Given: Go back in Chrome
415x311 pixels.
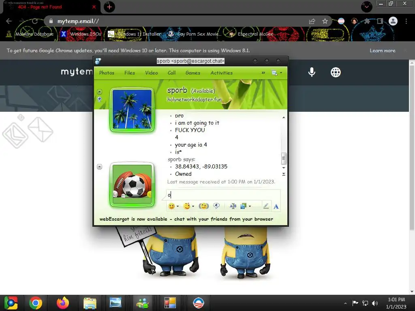Looking at the screenshot, I should point(9,21).
